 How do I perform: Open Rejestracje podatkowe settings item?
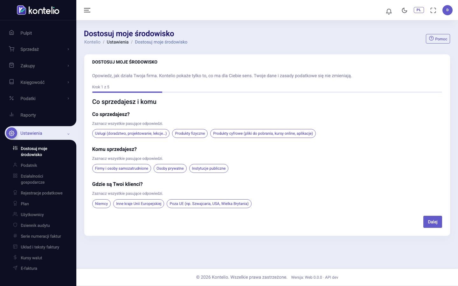[42, 193]
